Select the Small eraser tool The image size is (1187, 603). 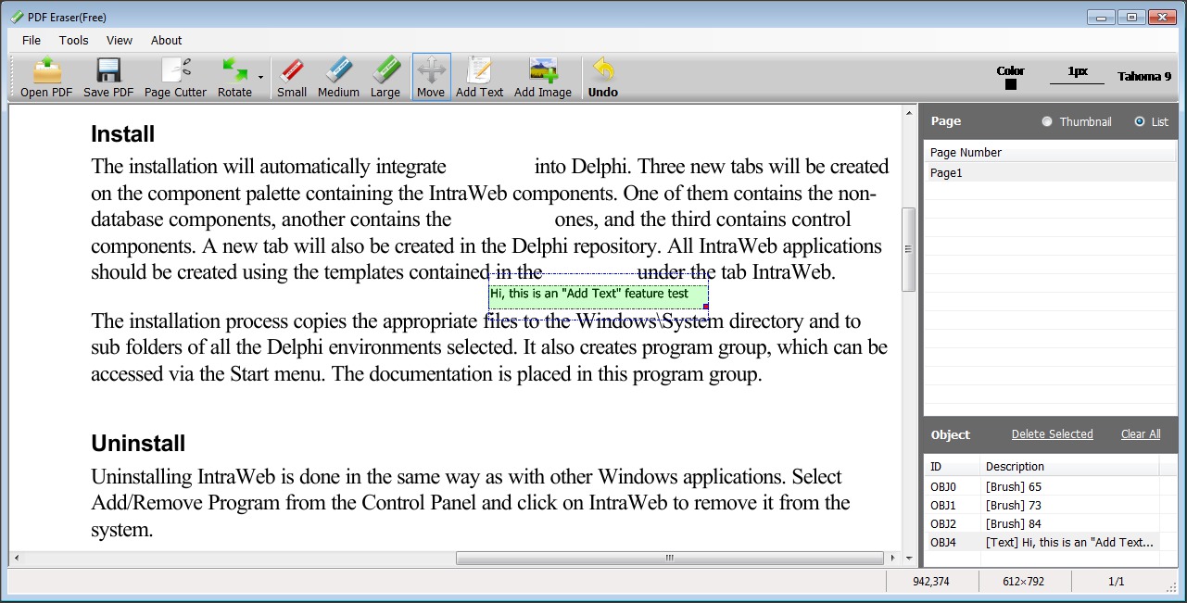point(292,76)
